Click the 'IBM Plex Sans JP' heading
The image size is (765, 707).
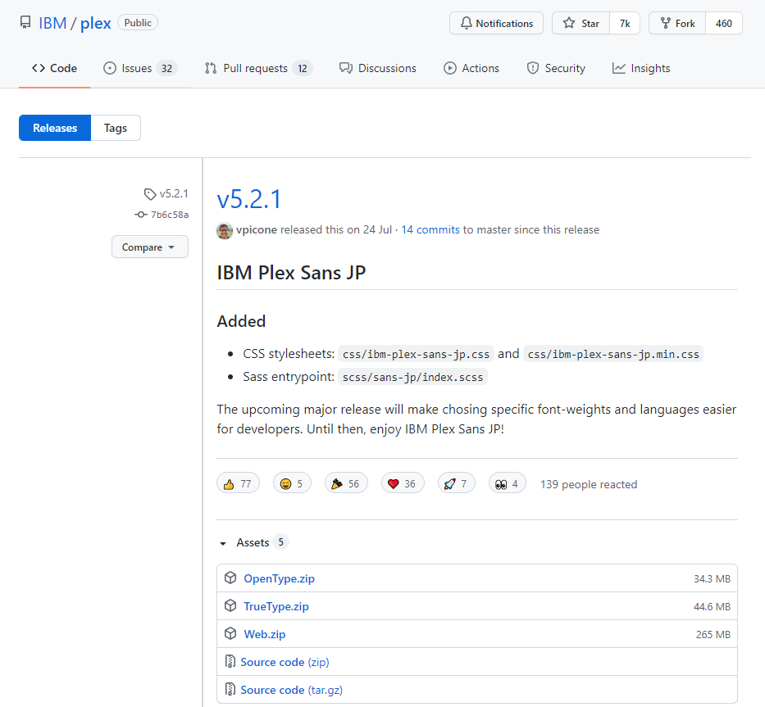[x=291, y=273]
